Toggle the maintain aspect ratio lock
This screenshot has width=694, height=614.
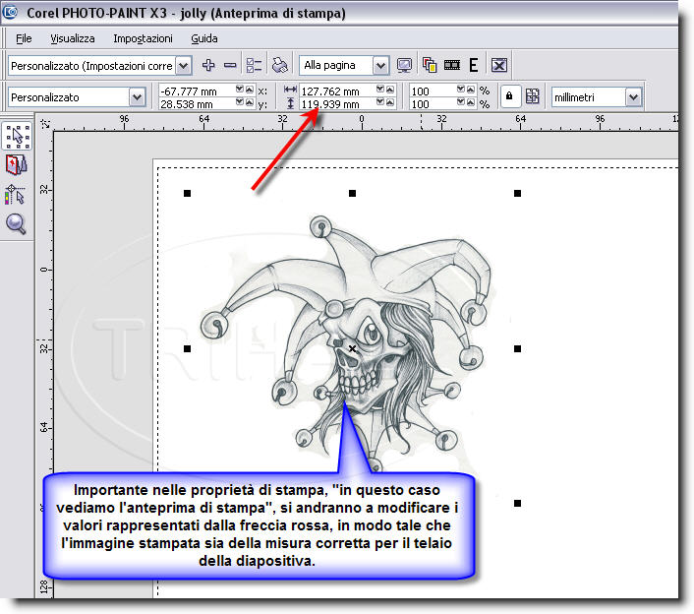click(x=509, y=96)
